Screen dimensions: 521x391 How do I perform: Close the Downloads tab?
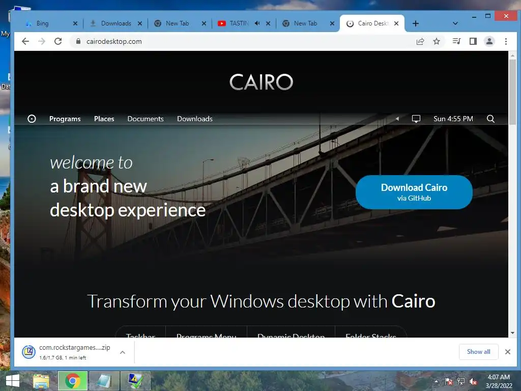140,23
